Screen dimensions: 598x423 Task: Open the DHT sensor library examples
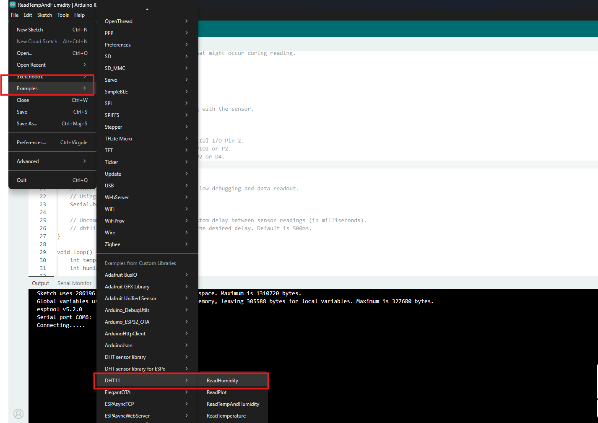click(x=147, y=357)
